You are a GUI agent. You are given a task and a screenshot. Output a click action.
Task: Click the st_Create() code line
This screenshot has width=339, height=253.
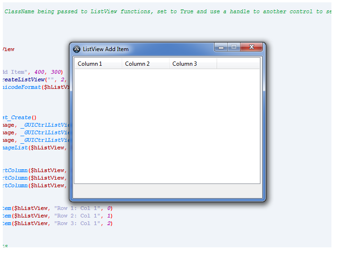pos(19,117)
